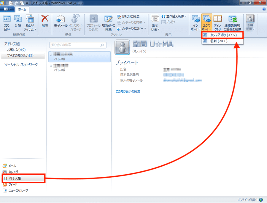
Task: Click the user account picture icon
Action: point(250,19)
